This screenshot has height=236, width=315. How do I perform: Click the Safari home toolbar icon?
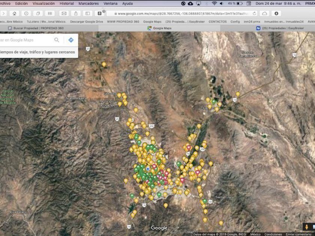coord(14,13)
